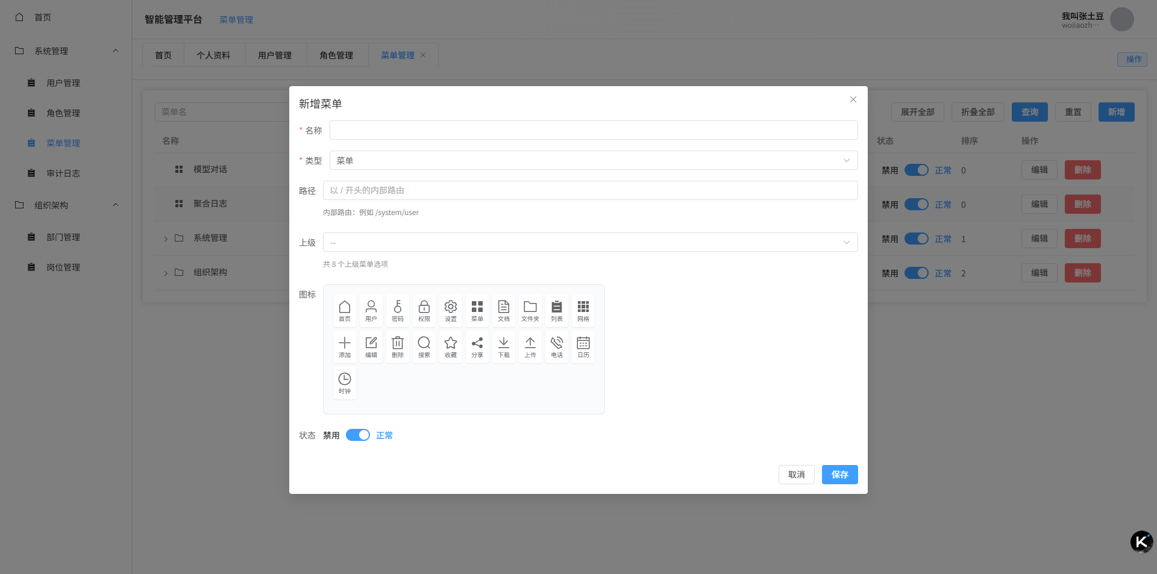Click the 菜单管理 breadcrumb link
The width and height of the screenshot is (1157, 574).
tap(236, 19)
